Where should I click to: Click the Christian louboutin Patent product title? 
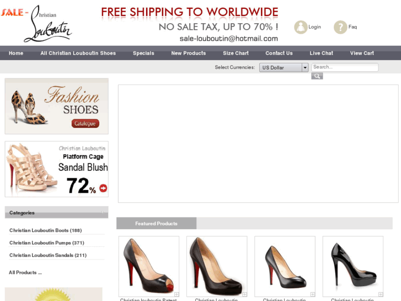[148, 299]
